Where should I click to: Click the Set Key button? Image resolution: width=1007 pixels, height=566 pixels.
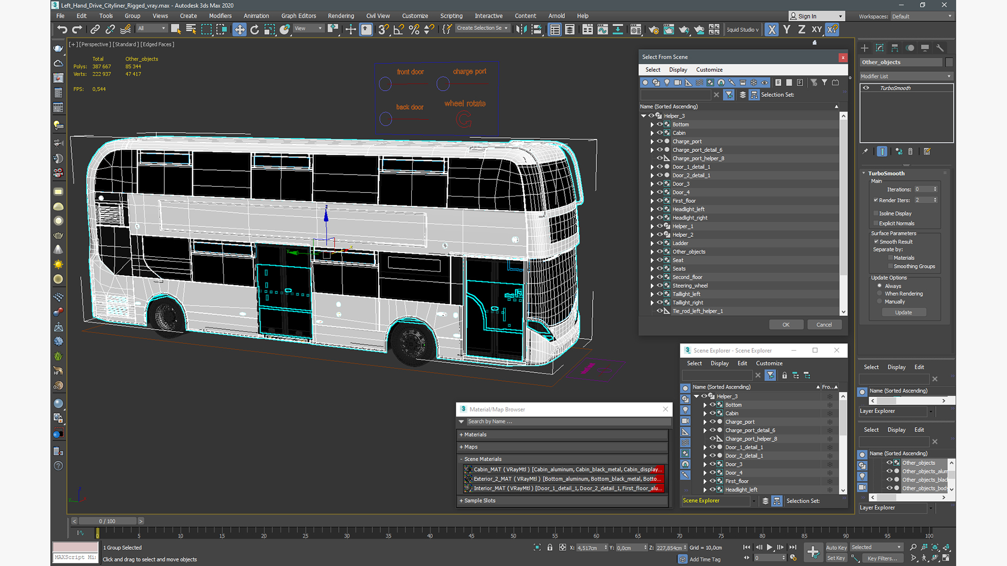click(x=836, y=558)
